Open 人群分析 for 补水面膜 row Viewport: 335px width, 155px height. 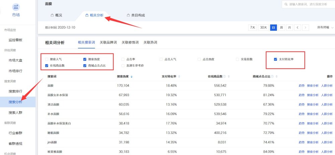(327, 114)
